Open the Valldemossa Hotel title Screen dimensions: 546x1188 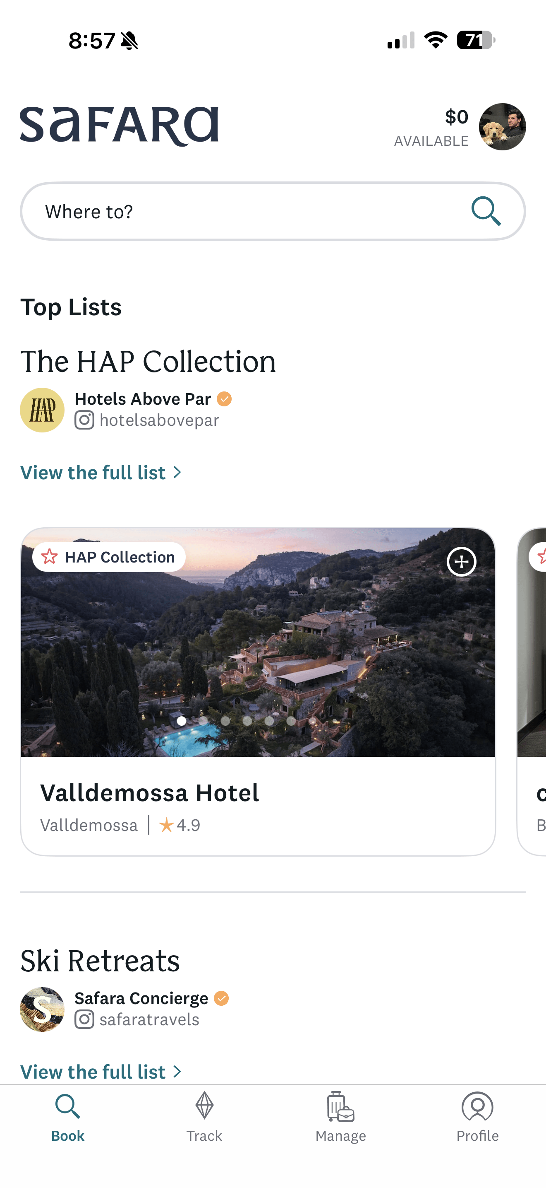click(x=150, y=793)
